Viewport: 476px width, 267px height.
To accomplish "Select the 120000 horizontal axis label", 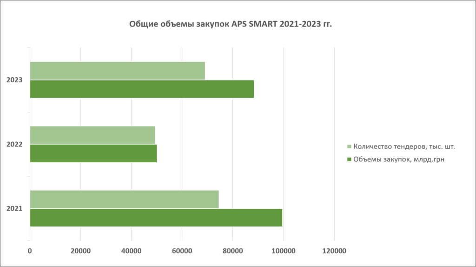I will point(334,251).
